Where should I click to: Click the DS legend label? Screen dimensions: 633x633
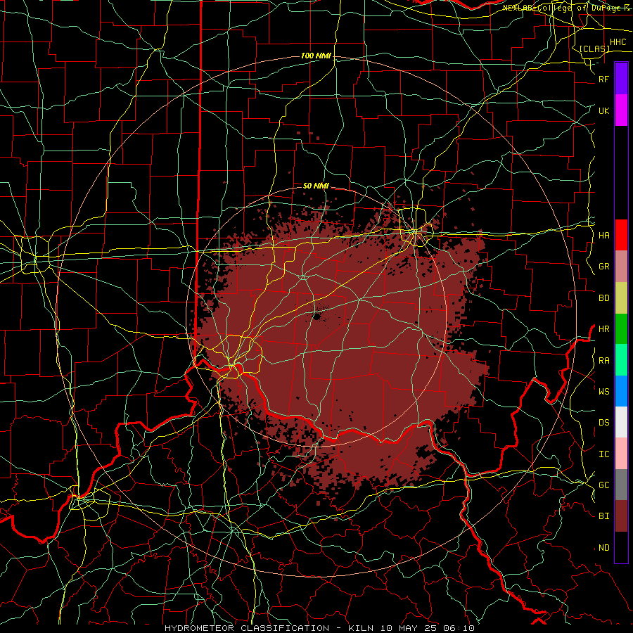(x=603, y=423)
